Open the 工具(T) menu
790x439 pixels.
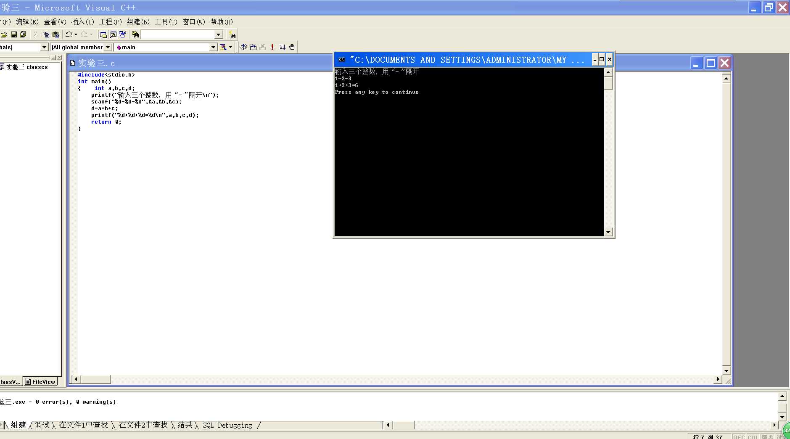click(x=166, y=22)
